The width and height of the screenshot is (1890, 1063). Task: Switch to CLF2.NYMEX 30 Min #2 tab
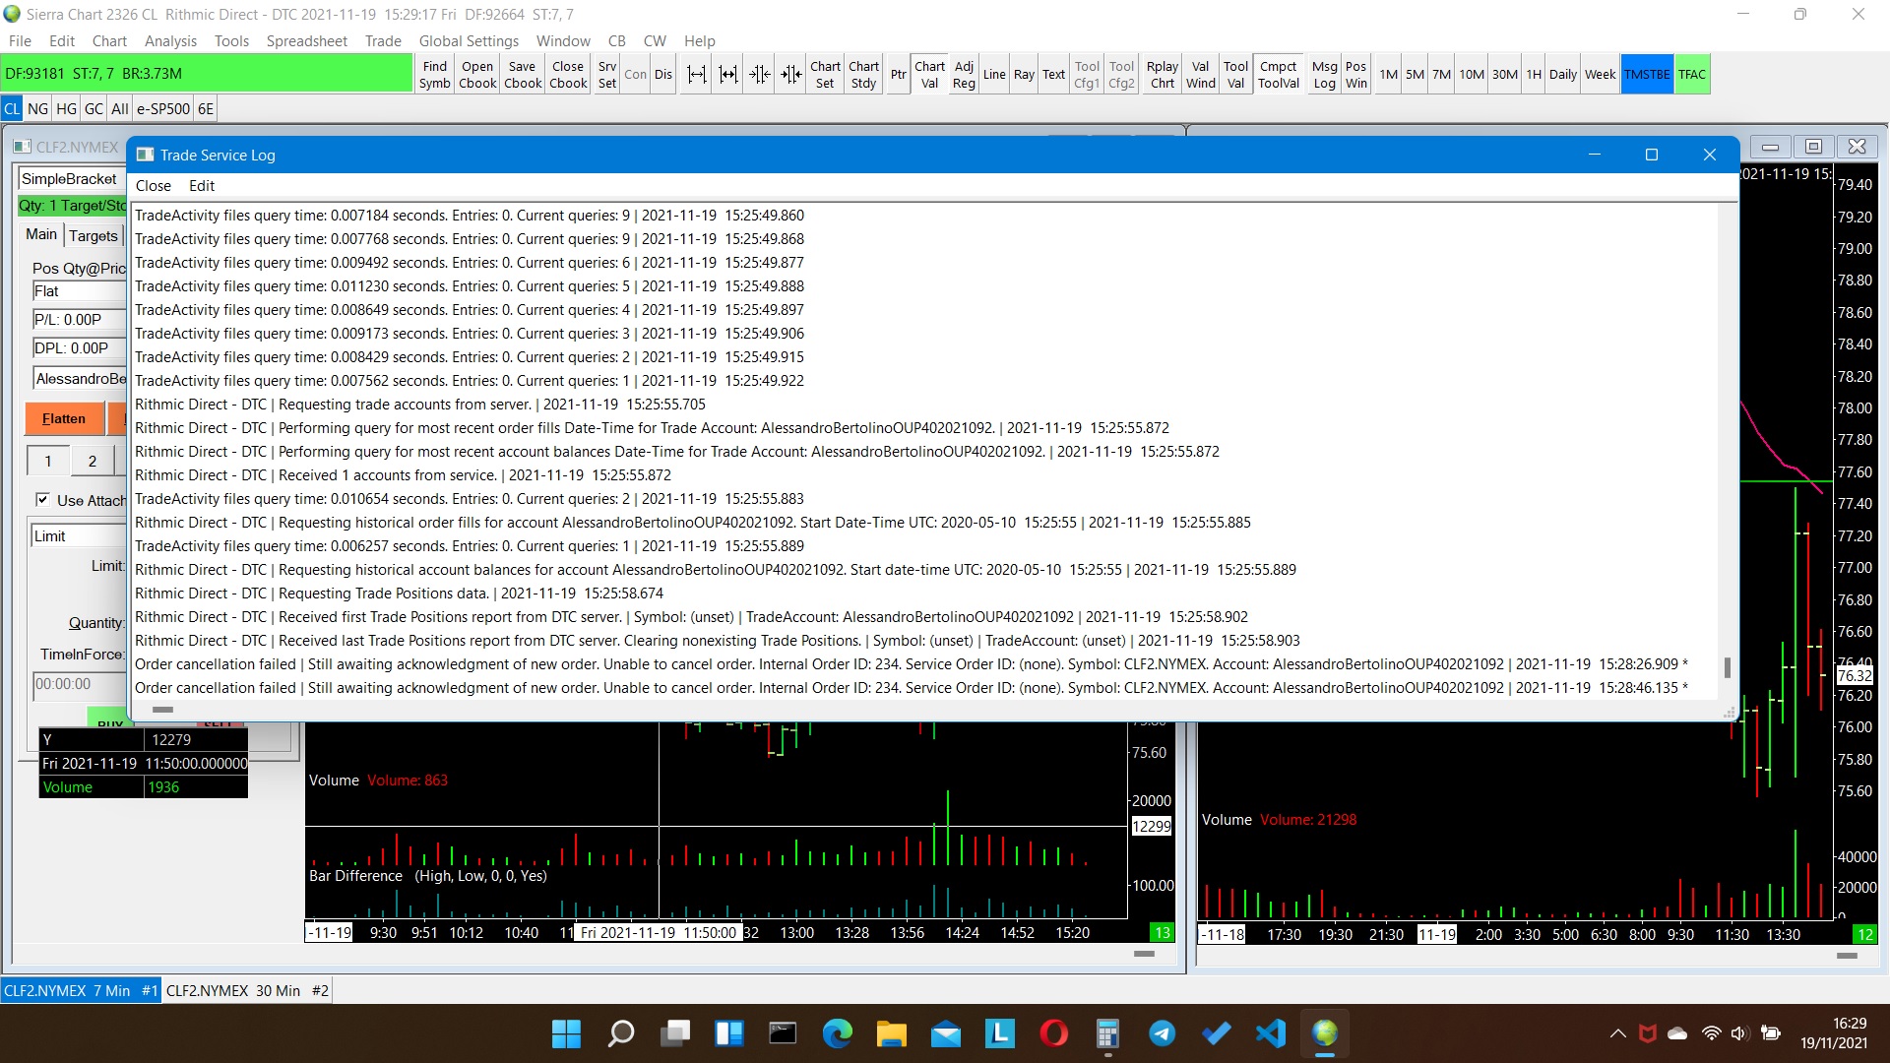pyautogui.click(x=247, y=990)
